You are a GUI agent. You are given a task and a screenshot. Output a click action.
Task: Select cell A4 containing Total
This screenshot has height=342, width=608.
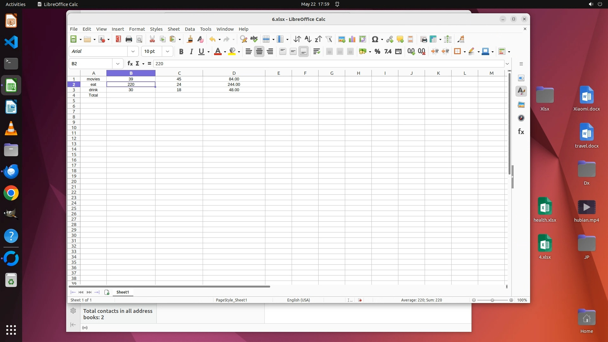point(93,95)
